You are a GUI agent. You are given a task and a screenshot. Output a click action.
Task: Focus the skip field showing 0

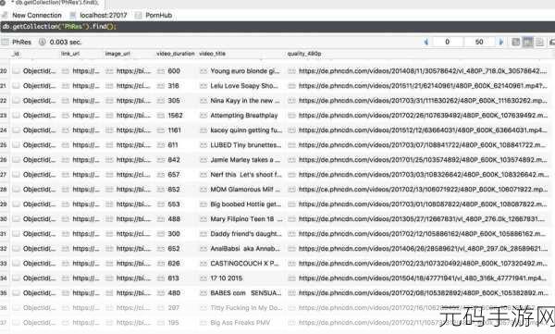448,43
